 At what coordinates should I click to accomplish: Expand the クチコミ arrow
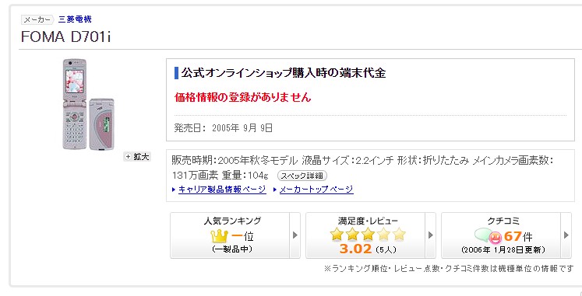click(x=566, y=235)
